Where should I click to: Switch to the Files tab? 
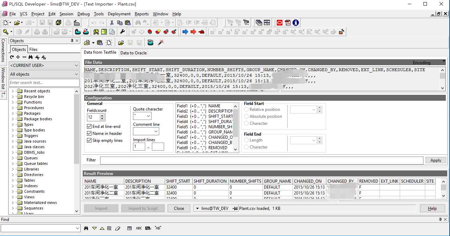click(x=33, y=50)
